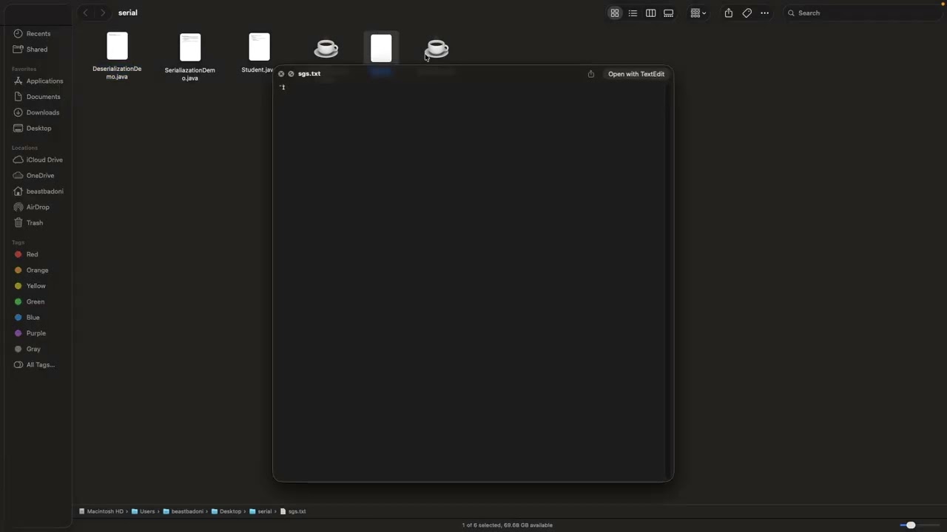
Task: Click the Quick Look share icon
Action: pyautogui.click(x=591, y=74)
